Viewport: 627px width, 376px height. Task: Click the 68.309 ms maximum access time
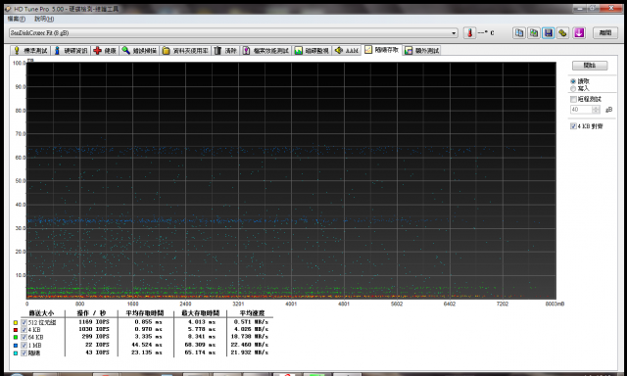(x=200, y=345)
